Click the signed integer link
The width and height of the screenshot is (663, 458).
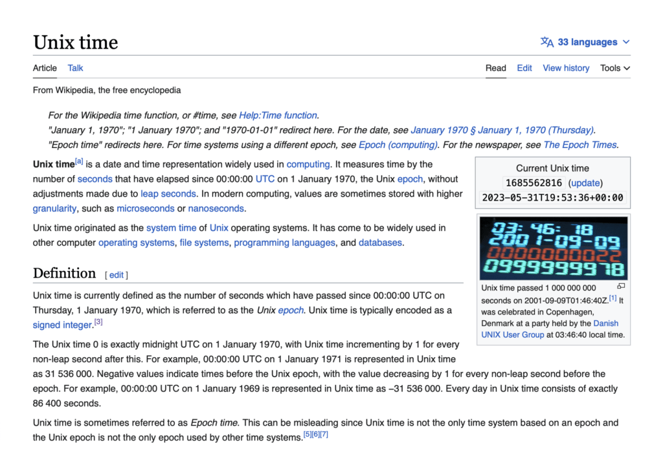pyautogui.click(x=63, y=325)
